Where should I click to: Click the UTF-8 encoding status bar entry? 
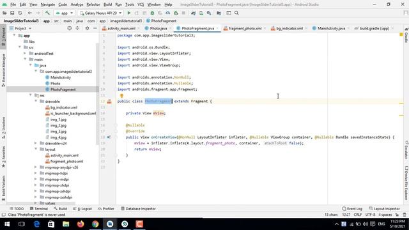point(370,215)
